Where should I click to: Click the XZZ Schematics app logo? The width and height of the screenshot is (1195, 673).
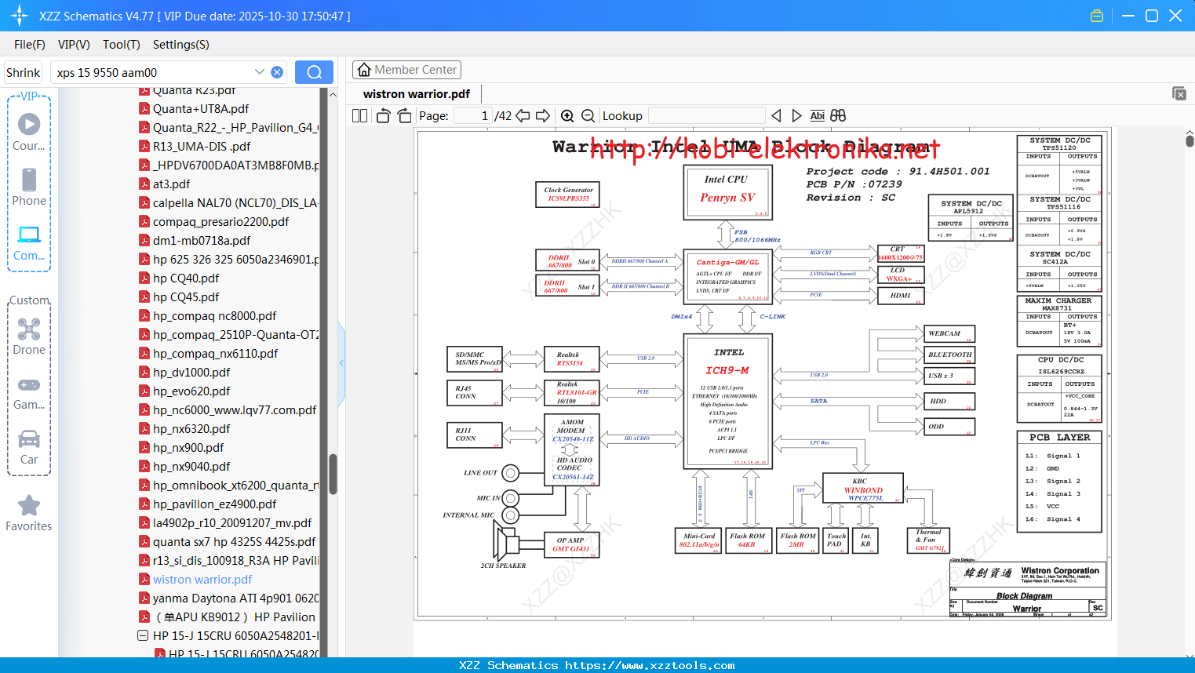coord(19,16)
